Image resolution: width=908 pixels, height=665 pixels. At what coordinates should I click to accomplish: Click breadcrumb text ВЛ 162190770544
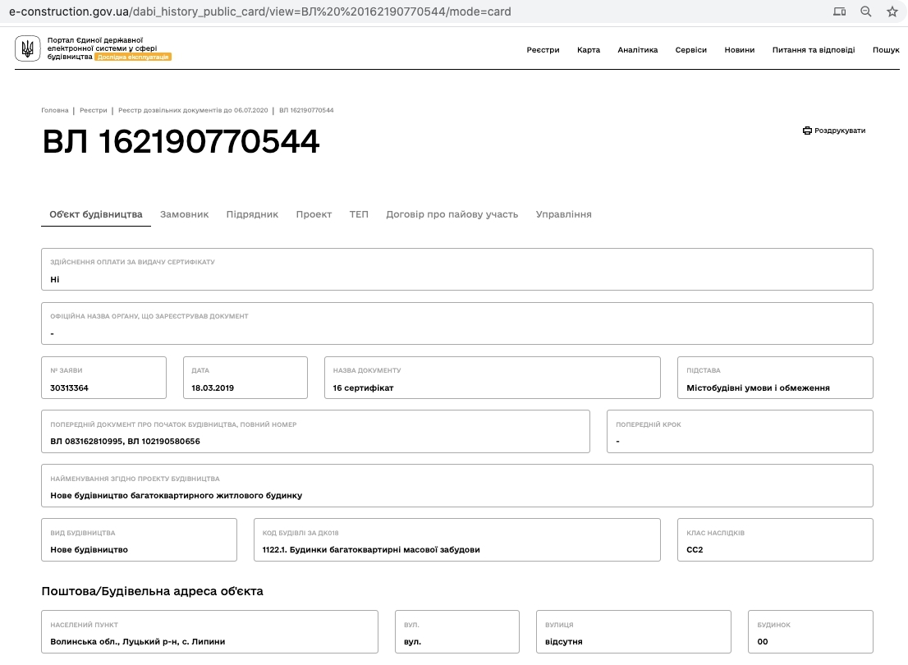[x=306, y=110]
